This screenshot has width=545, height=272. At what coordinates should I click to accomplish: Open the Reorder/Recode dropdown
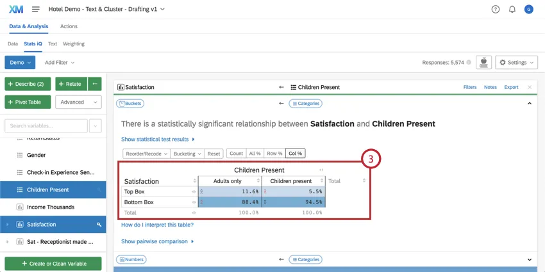[147, 154]
